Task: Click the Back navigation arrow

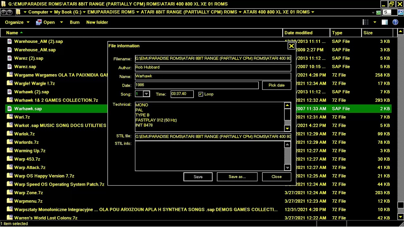Action: click(x=3, y=12)
